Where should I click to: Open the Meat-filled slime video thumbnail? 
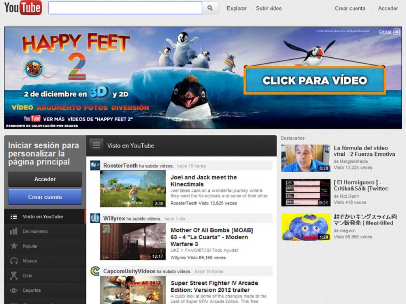click(x=306, y=227)
